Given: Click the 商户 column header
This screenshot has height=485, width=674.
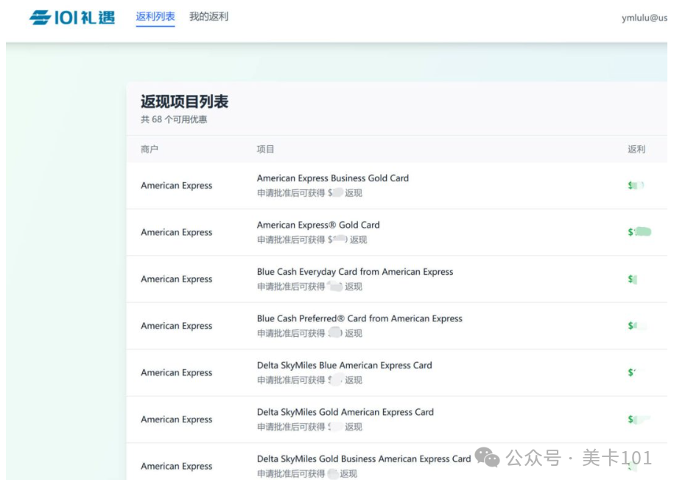Looking at the screenshot, I should coord(149,149).
